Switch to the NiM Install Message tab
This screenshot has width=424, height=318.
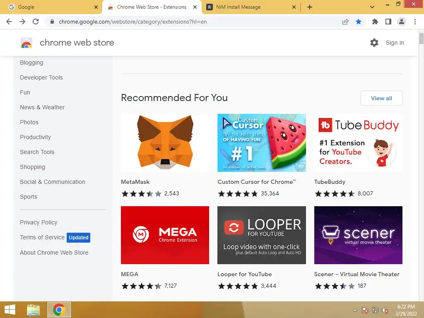click(x=251, y=7)
